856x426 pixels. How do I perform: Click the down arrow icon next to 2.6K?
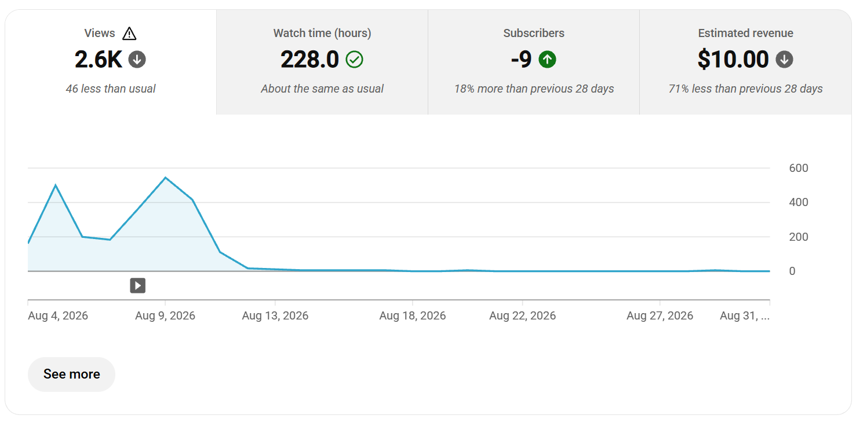click(x=137, y=59)
